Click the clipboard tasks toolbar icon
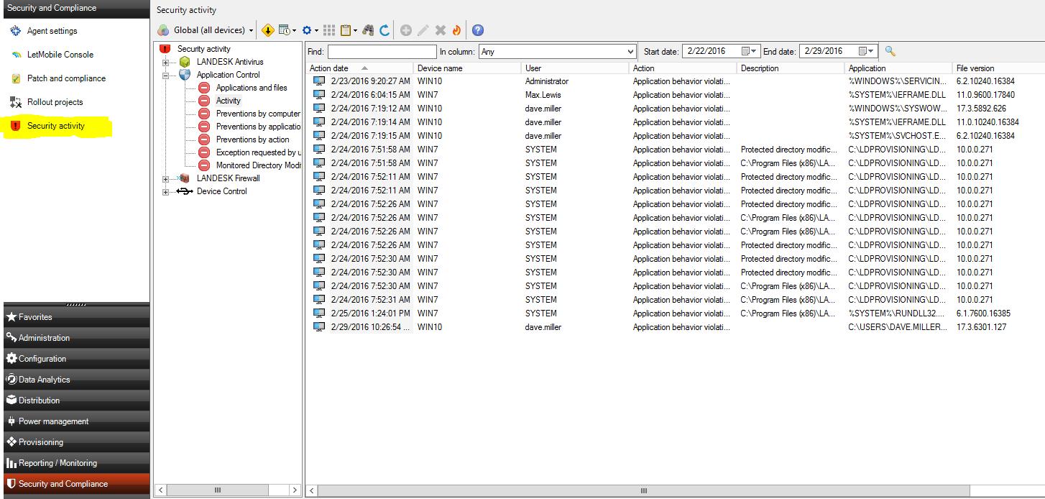 346,30
